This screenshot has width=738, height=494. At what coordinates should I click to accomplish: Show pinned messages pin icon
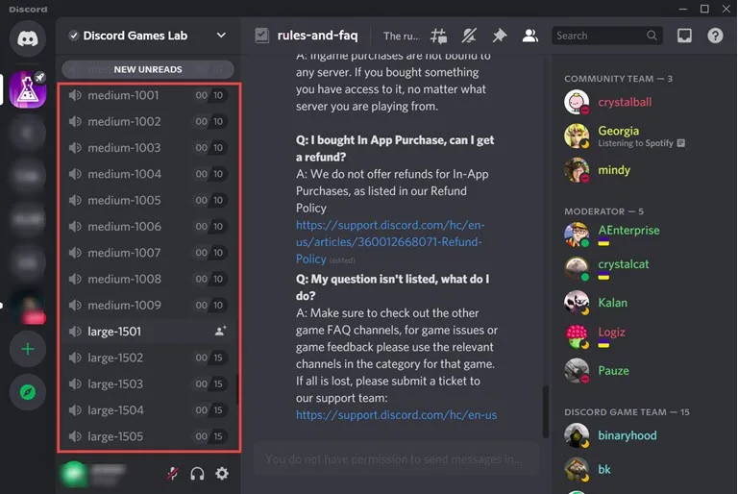tap(500, 36)
